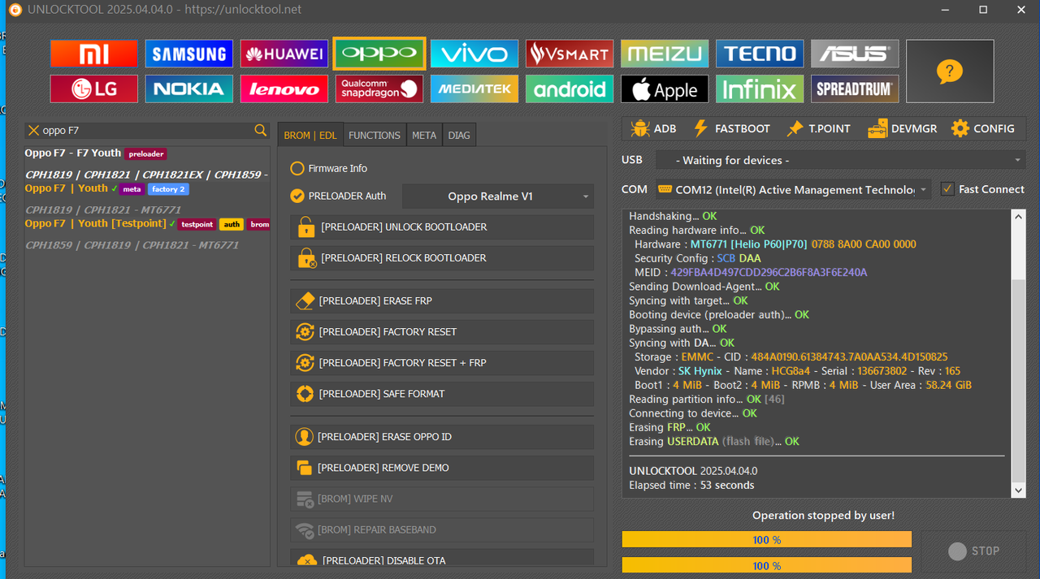Clear the model search with X icon
Viewport: 1040px width, 579px height.
click(33, 130)
